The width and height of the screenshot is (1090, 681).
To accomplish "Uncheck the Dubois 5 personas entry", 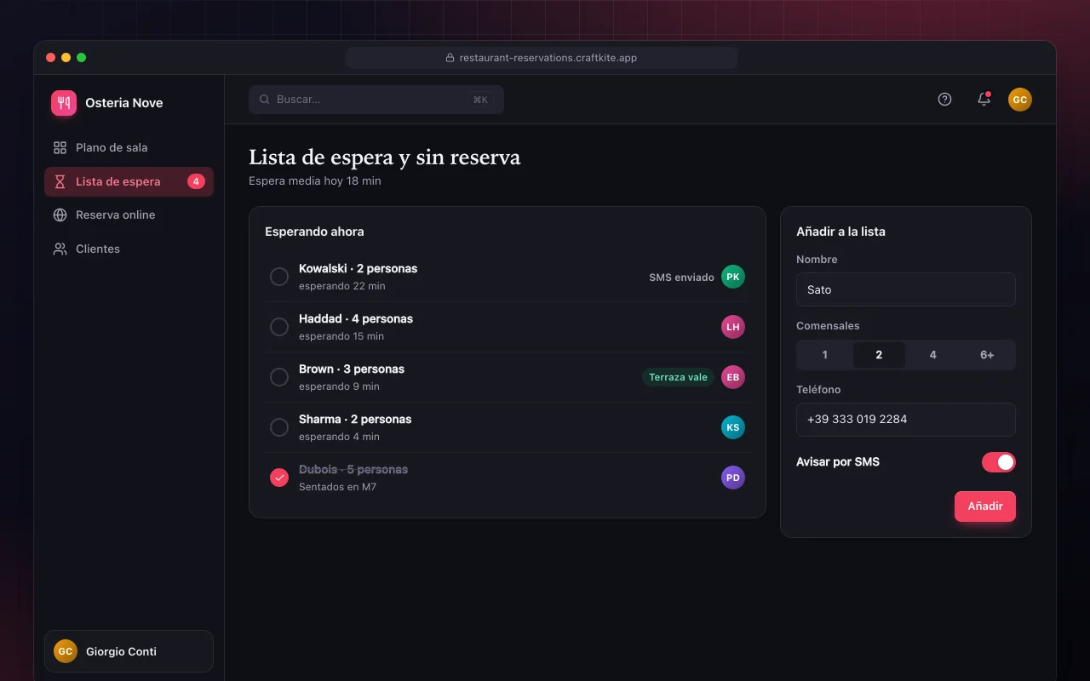I will point(279,478).
